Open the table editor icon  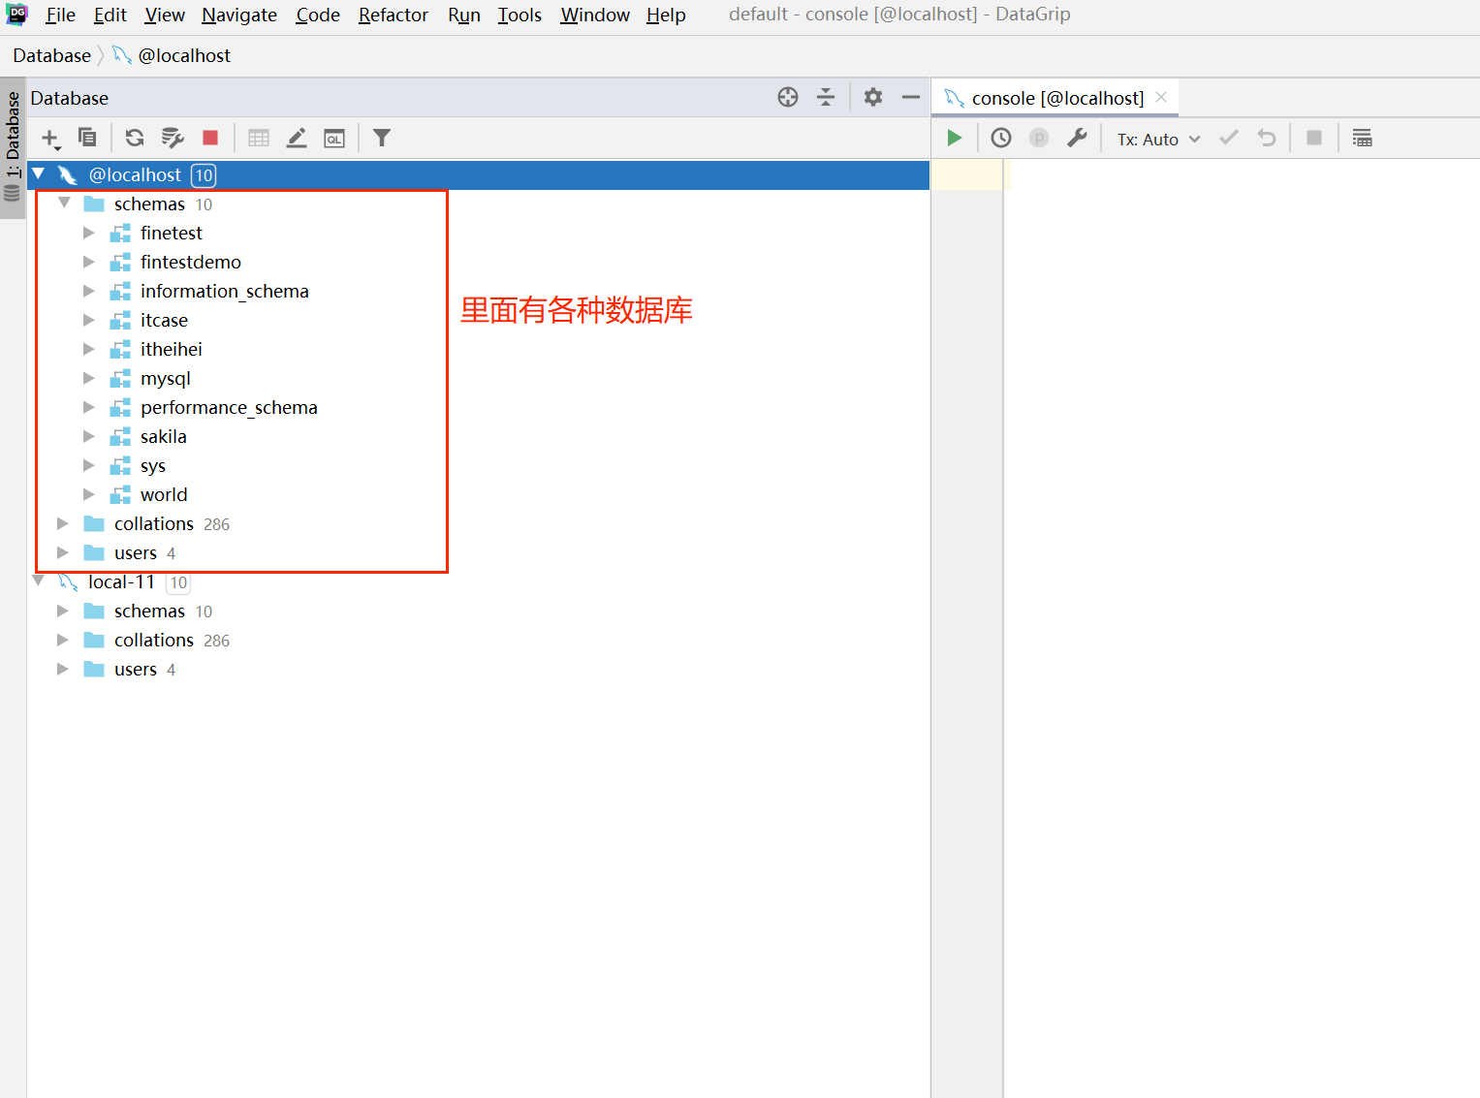click(259, 138)
